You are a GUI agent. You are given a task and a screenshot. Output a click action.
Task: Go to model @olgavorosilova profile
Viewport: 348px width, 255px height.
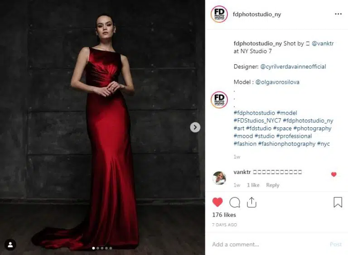[x=277, y=82]
